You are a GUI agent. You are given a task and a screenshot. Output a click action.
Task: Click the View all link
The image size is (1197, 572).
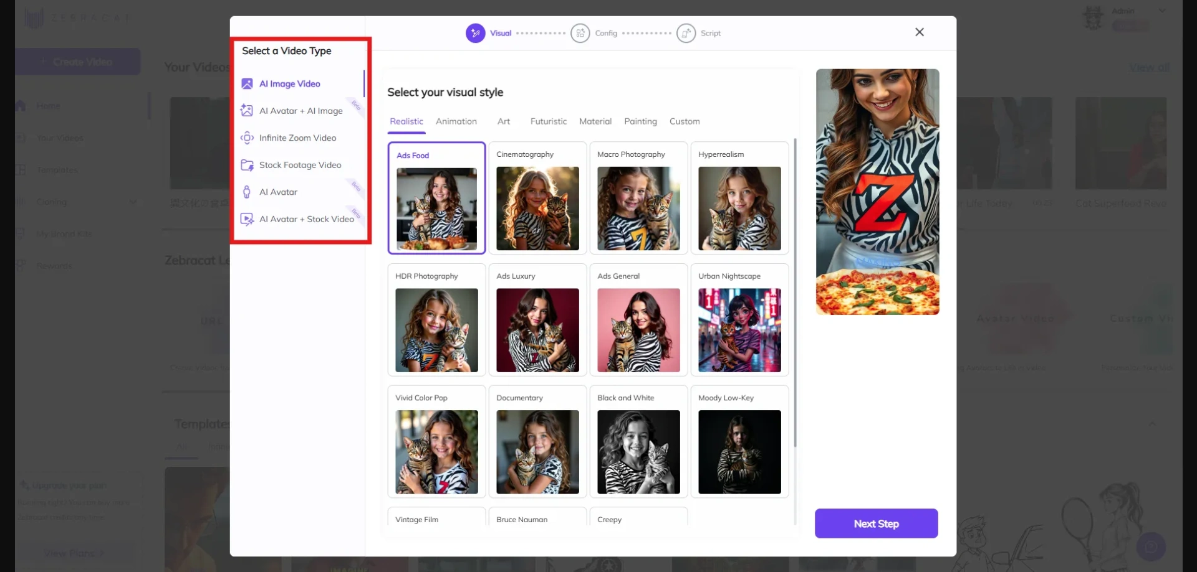coord(1150,67)
